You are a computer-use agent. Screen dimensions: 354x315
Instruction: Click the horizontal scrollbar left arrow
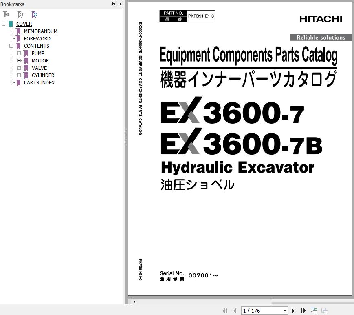134,302
